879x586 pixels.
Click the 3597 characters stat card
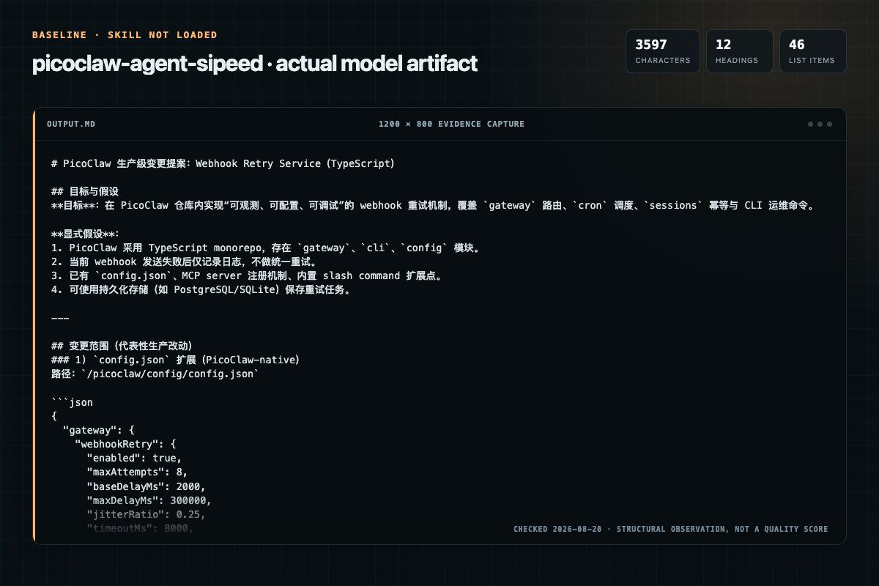pyautogui.click(x=662, y=51)
